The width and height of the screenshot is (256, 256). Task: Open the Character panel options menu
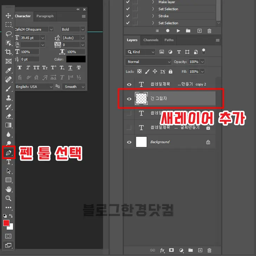point(84,16)
